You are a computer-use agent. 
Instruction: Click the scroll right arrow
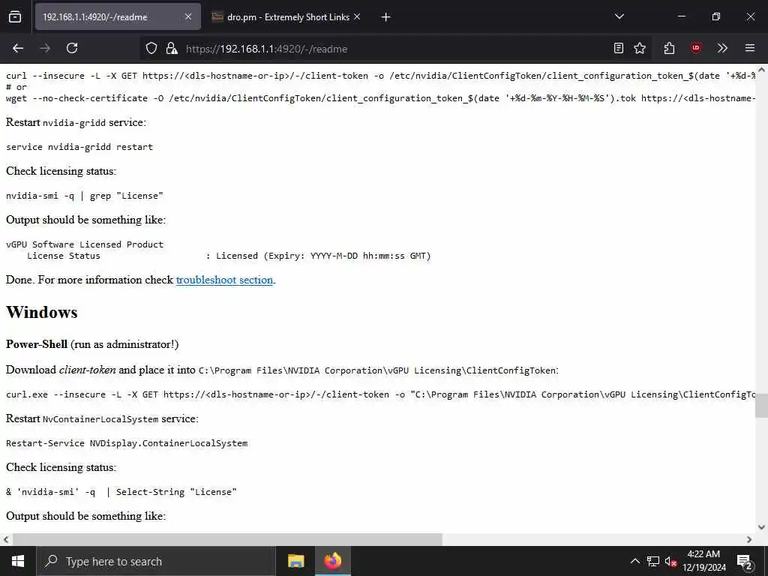[749, 539]
